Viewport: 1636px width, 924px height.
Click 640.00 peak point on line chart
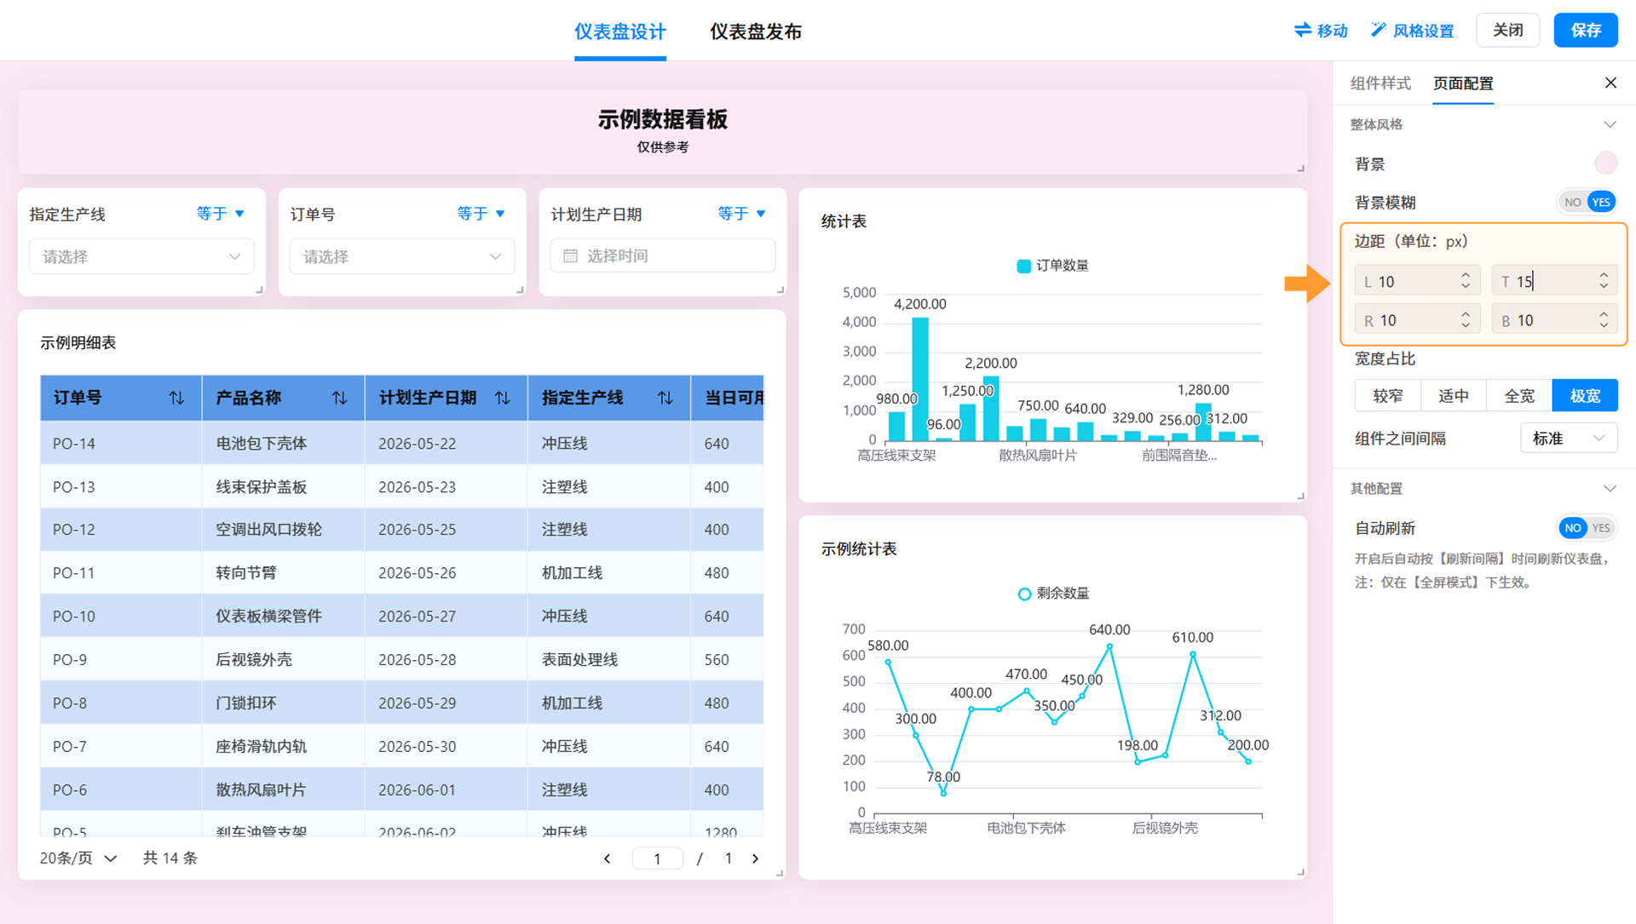click(1109, 647)
